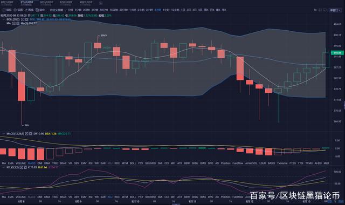Viewport: 345px width, 205px height.
Task: Select MLR in the upper indicator list
Action: [x=327, y=163]
